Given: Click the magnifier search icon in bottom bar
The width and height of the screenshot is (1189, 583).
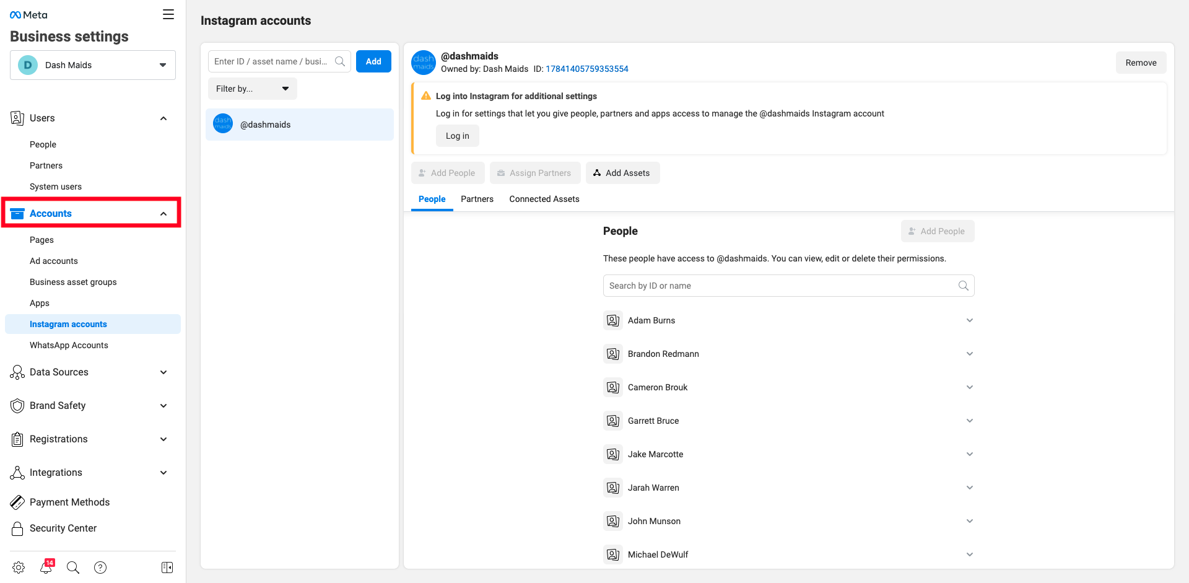Looking at the screenshot, I should [73, 568].
